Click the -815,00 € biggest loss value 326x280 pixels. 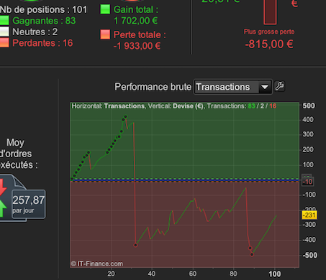coord(269,45)
